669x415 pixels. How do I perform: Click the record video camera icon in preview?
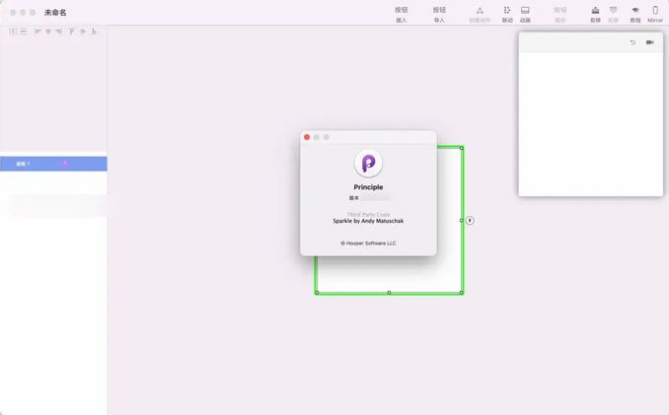[x=650, y=42]
